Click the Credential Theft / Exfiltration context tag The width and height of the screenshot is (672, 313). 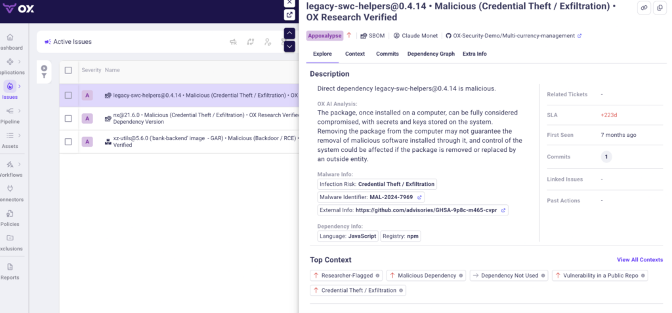point(358,290)
